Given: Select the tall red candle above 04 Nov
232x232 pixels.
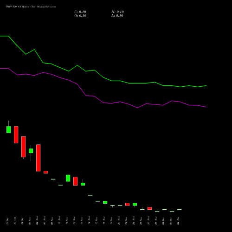Looking at the screenshot, I should 39,158.
